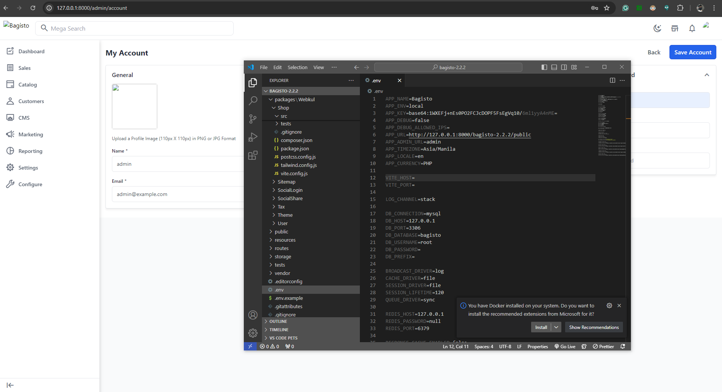Open the Docker notification settings gear
This screenshot has height=392, width=722.
(x=609, y=306)
